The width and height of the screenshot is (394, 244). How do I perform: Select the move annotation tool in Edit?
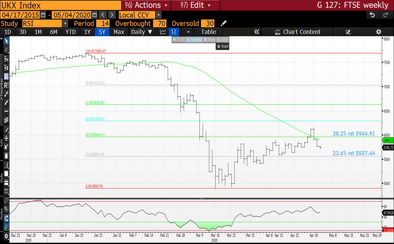point(6,138)
